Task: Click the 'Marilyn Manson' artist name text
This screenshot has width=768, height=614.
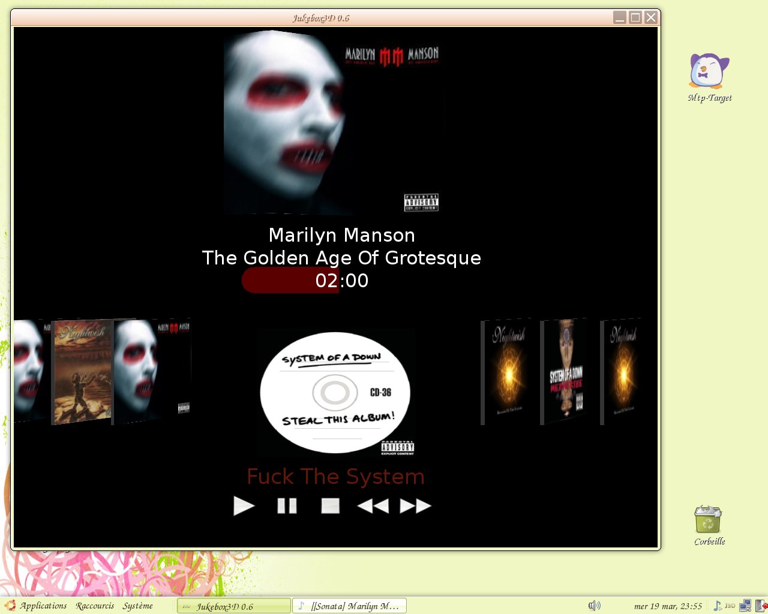Action: 341,234
